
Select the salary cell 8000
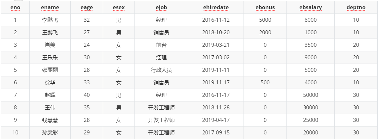point(311,20)
